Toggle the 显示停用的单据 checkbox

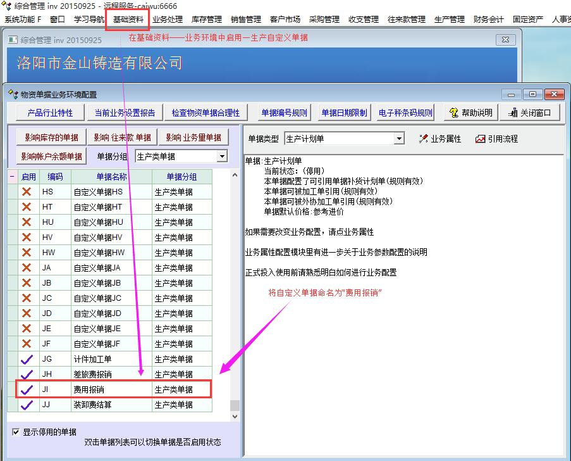point(16,432)
